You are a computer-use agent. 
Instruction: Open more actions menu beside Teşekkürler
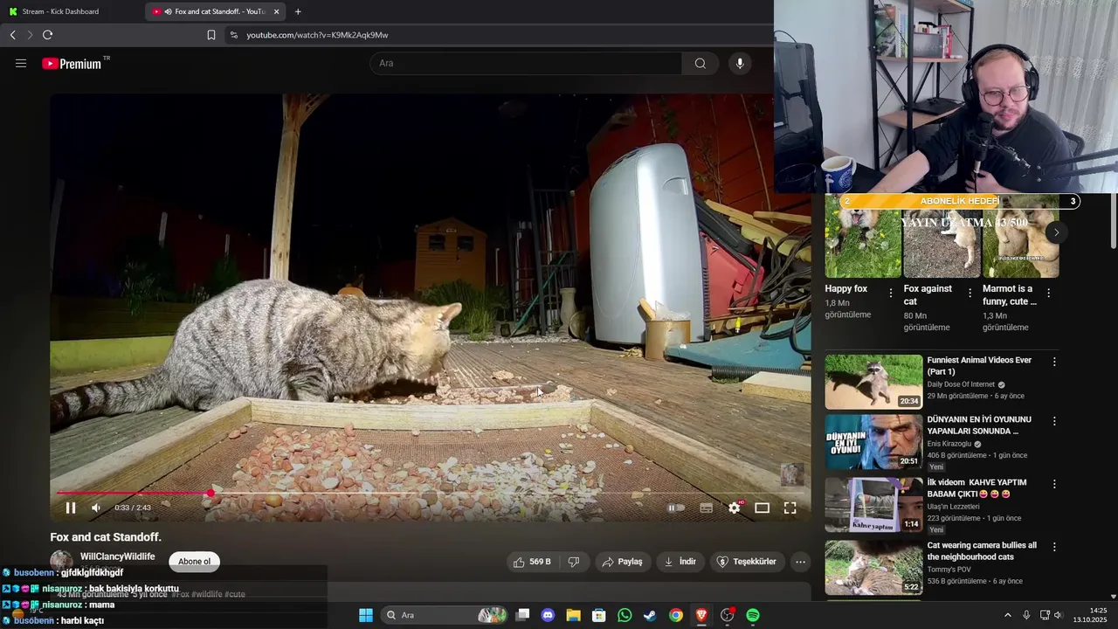800,562
